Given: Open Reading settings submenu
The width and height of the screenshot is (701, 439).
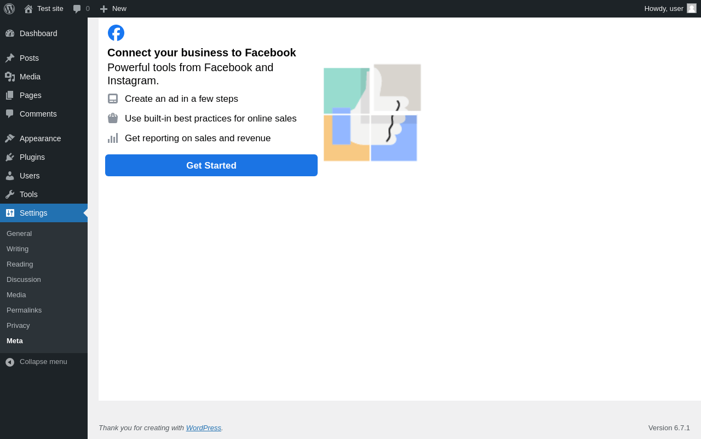Looking at the screenshot, I should pyautogui.click(x=44, y=264).
